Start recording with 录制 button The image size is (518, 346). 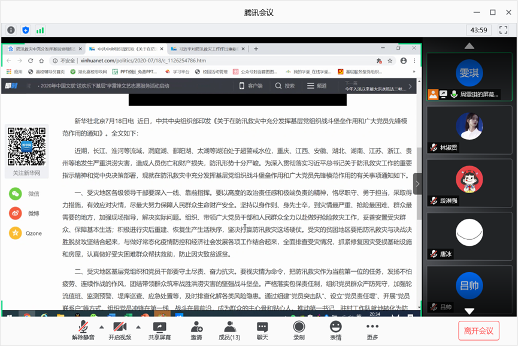299,330
